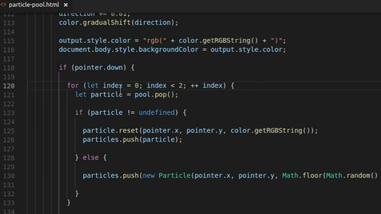381x214 pixels.
Task: Click line number 118
Action: [9, 68]
